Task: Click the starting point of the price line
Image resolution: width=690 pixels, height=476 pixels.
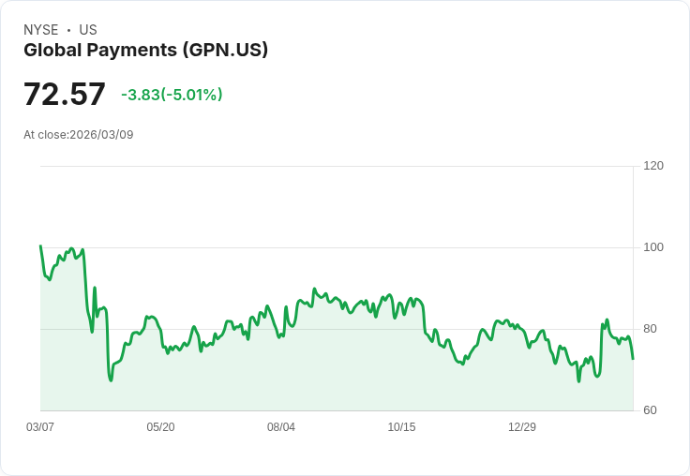Action: (40, 245)
